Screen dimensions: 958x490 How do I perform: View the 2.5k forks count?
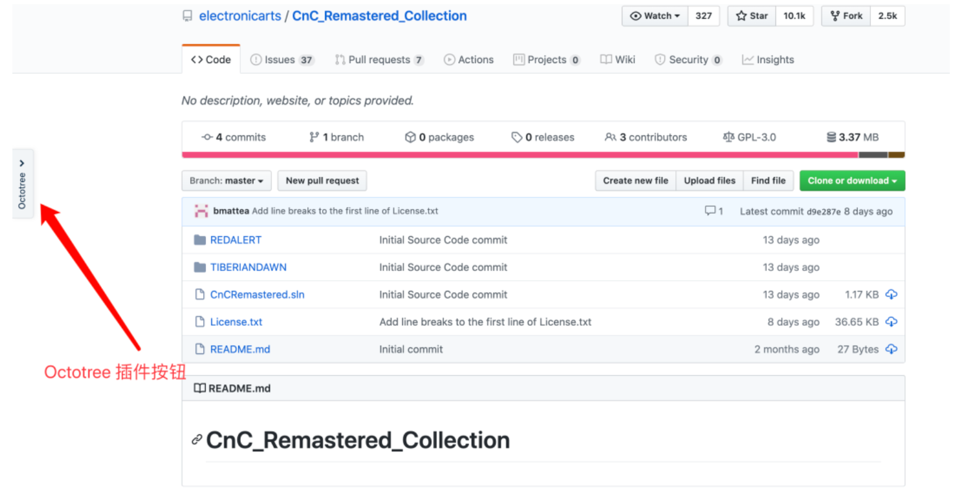887,16
